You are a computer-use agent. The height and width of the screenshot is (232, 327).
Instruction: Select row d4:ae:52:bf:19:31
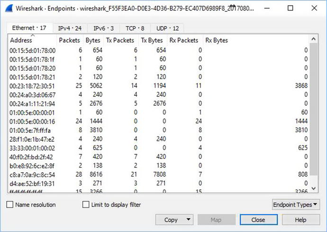tap(158, 184)
